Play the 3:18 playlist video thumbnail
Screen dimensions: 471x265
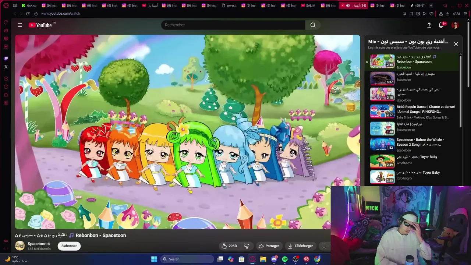click(382, 94)
